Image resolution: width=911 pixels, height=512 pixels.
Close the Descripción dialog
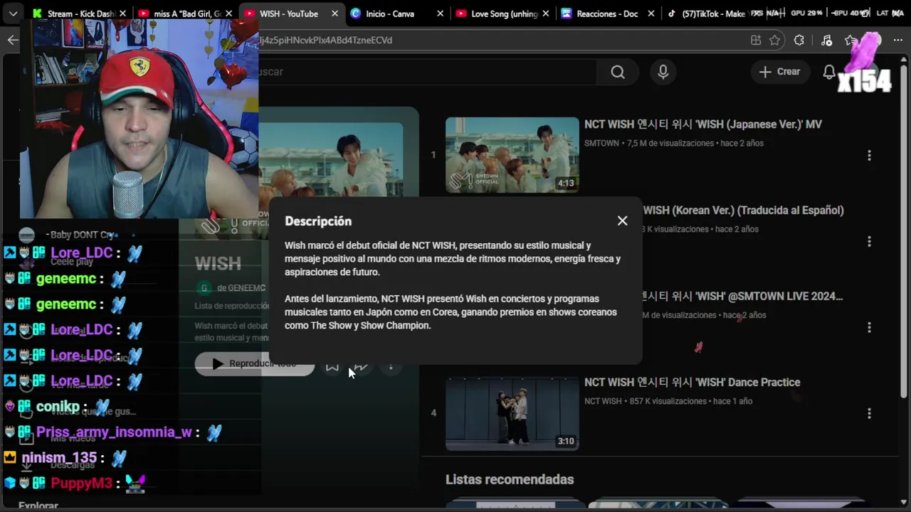(x=622, y=221)
